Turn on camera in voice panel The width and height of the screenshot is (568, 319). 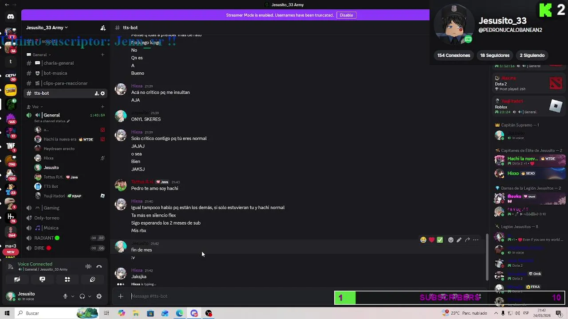point(17,280)
